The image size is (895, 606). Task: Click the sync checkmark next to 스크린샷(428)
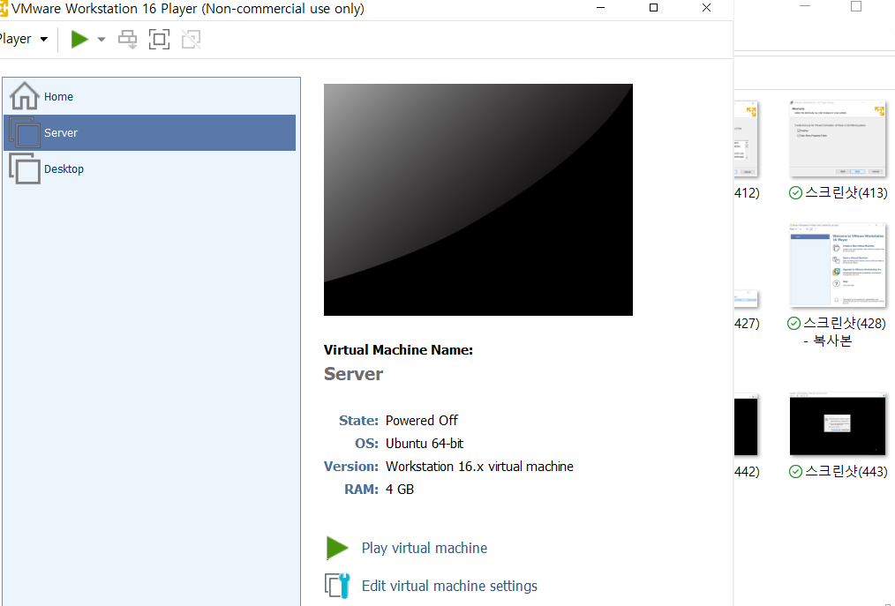pos(794,324)
